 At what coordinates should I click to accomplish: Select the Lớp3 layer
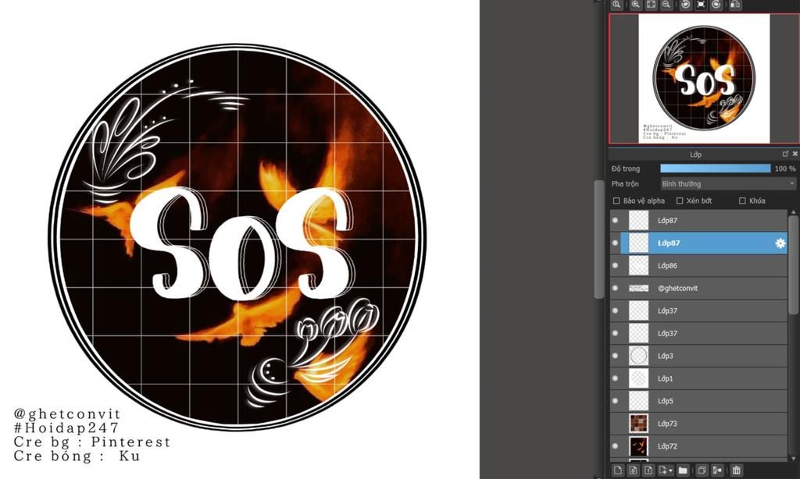pos(698,356)
